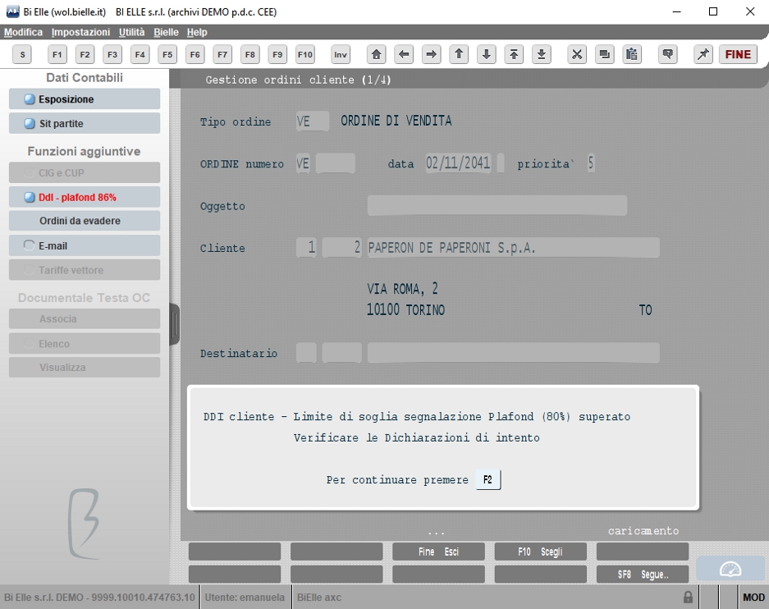Click the help speech bubble icon

[667, 54]
